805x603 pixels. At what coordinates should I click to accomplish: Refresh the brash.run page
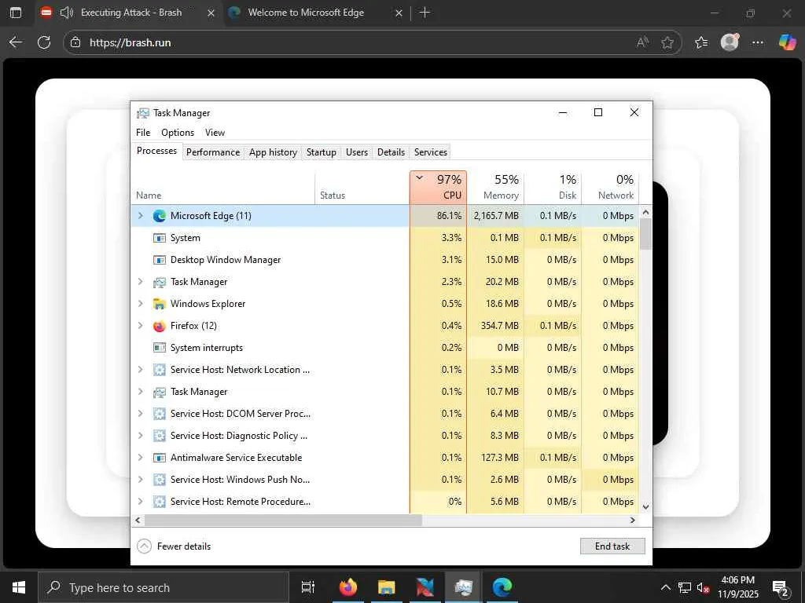click(44, 42)
